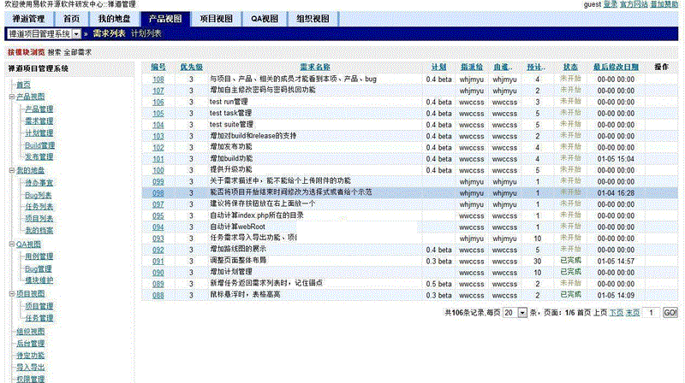
Task: Open 首页 in the left tree
Action: coord(24,85)
